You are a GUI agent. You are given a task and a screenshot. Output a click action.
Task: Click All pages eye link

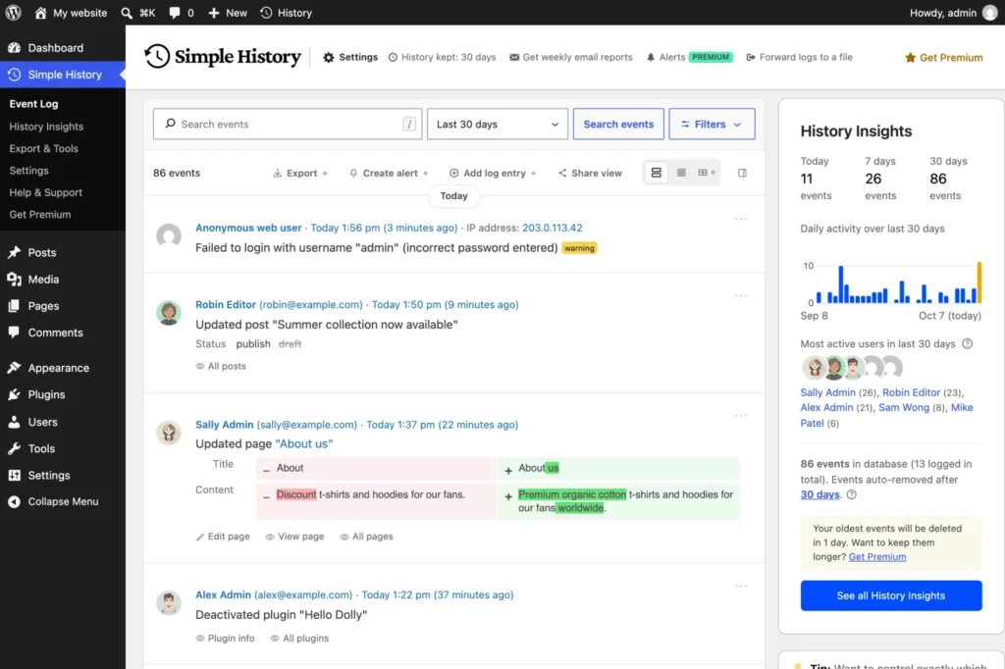pos(367,537)
